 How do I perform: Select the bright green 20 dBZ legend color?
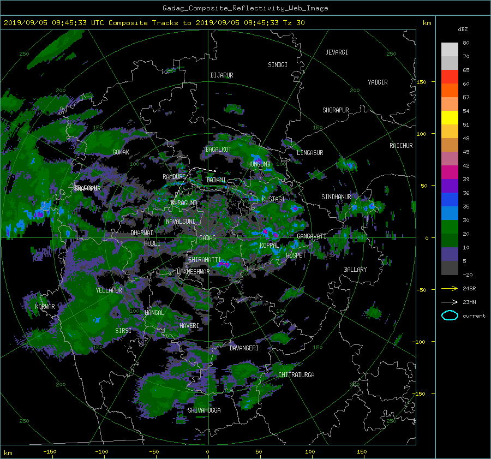click(x=450, y=227)
